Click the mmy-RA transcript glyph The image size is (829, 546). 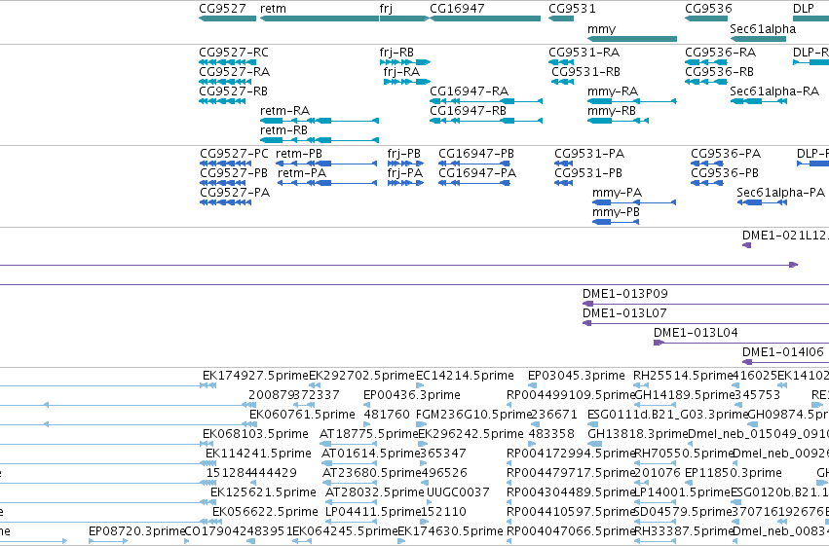632,101
